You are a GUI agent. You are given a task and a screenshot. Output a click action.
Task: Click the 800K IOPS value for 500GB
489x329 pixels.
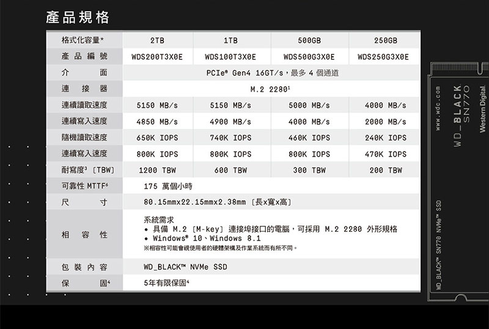tap(309, 154)
